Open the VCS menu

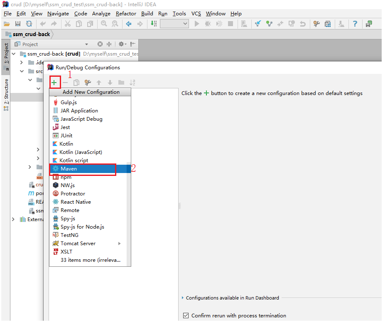(x=196, y=14)
